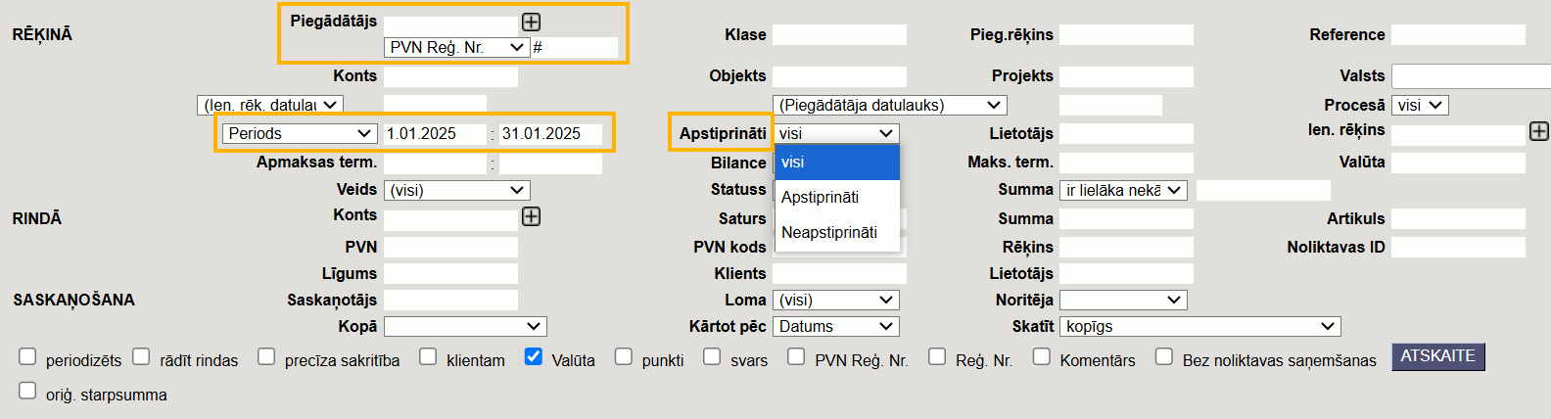
Task: Tick the Komentārs checkbox
Action: (1042, 357)
